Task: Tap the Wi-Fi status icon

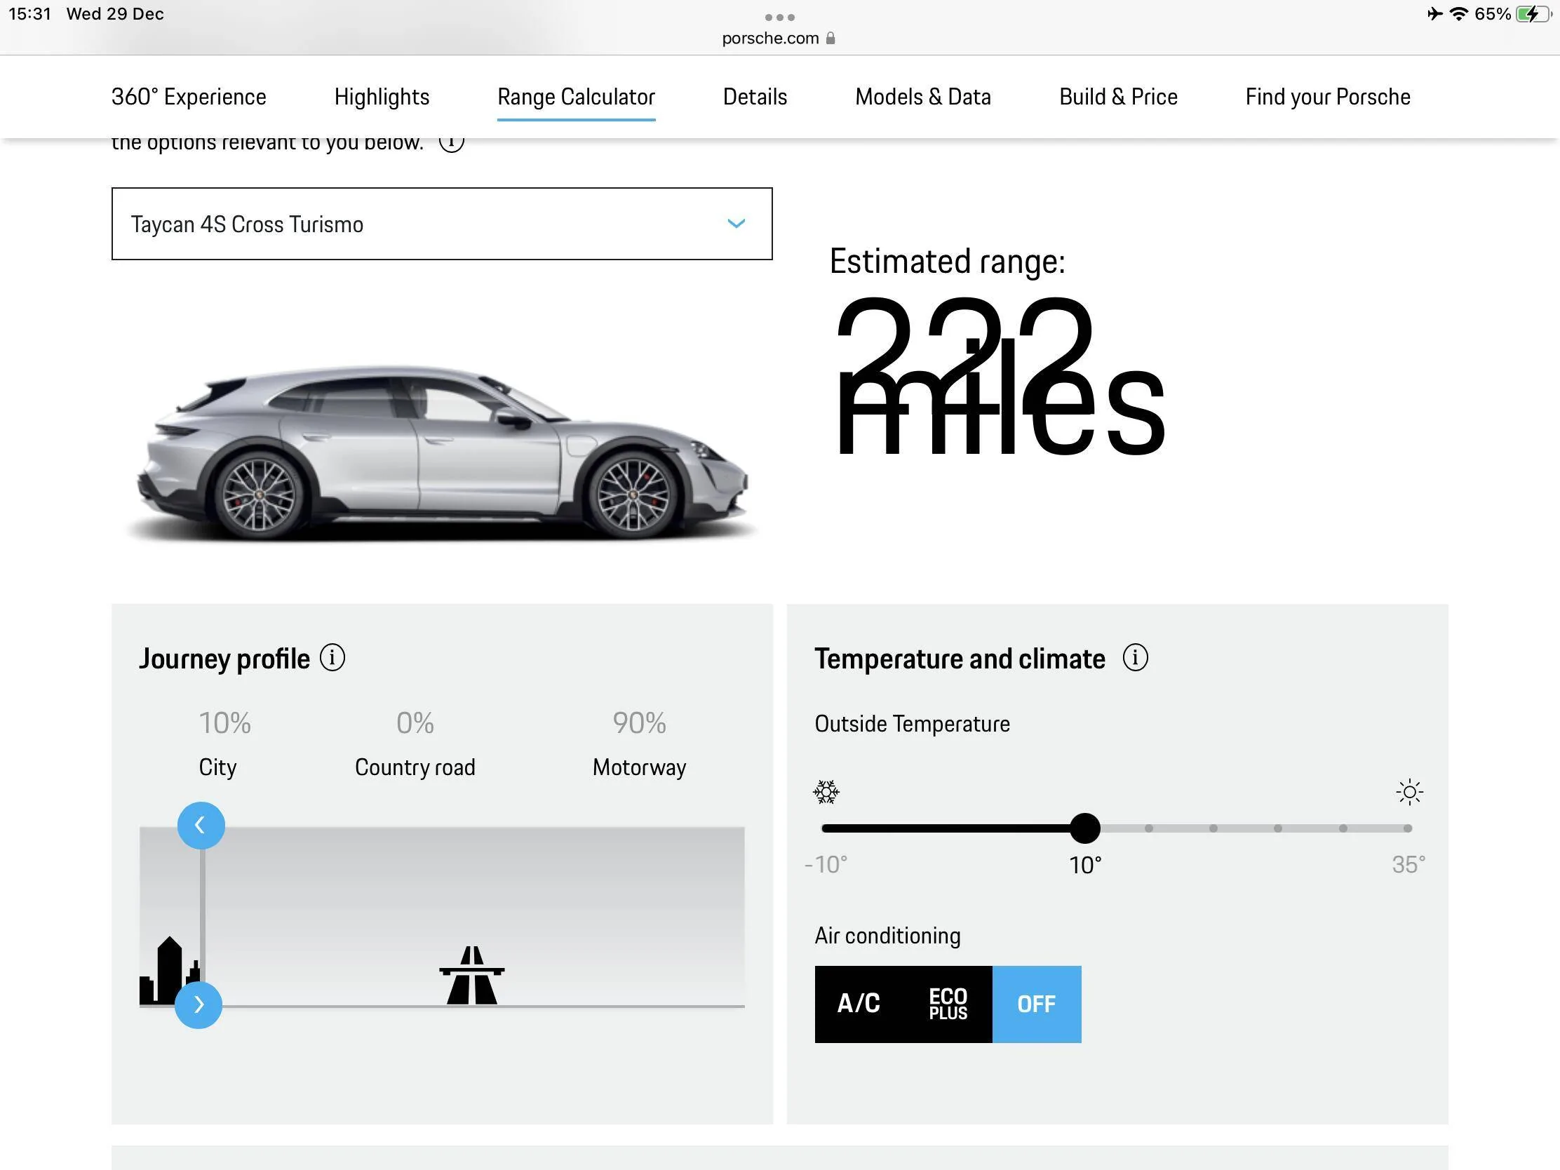Action: pos(1458,14)
